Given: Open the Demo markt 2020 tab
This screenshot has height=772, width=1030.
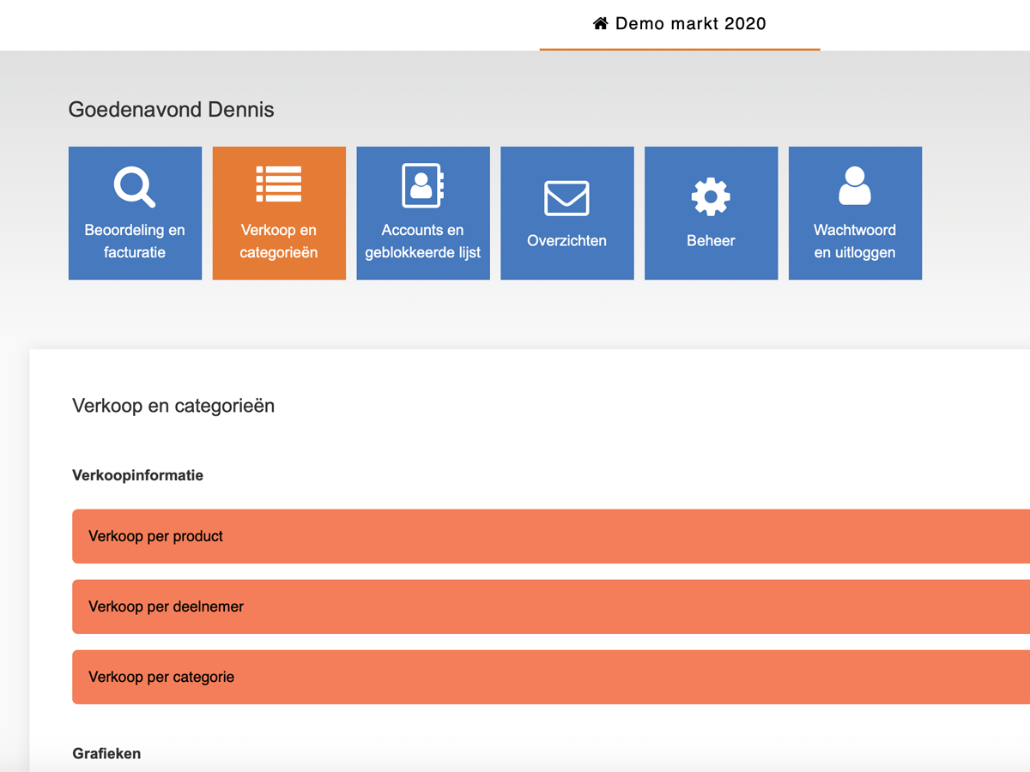Looking at the screenshot, I should click(680, 24).
